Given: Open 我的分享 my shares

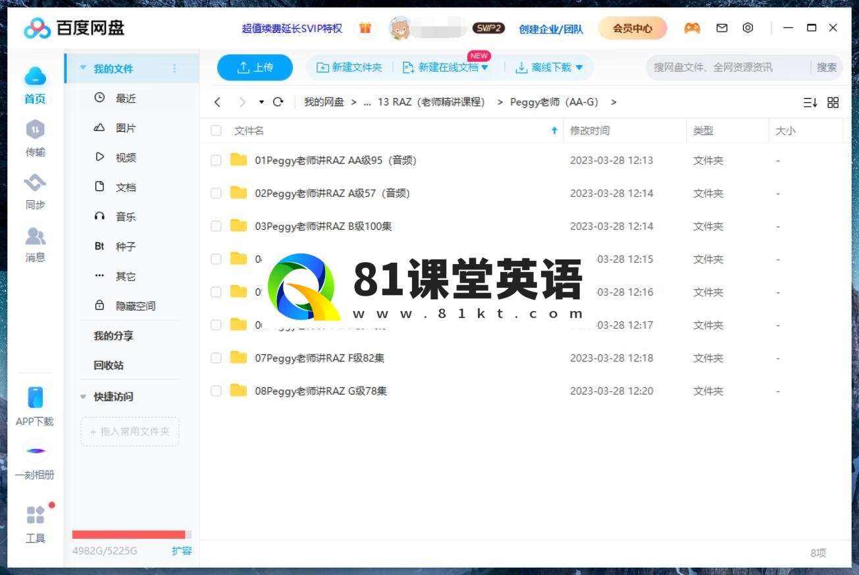Looking at the screenshot, I should (113, 336).
